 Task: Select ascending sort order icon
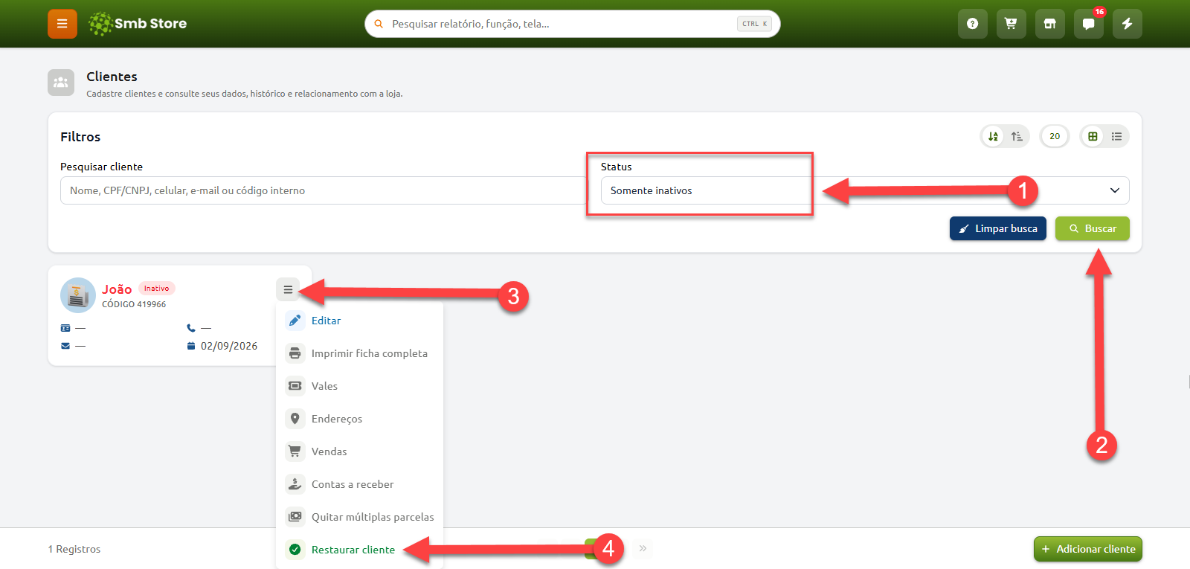(x=1017, y=136)
